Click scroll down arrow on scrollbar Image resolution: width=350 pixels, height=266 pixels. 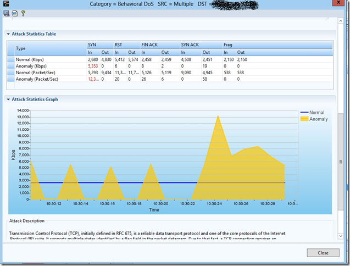point(341,236)
